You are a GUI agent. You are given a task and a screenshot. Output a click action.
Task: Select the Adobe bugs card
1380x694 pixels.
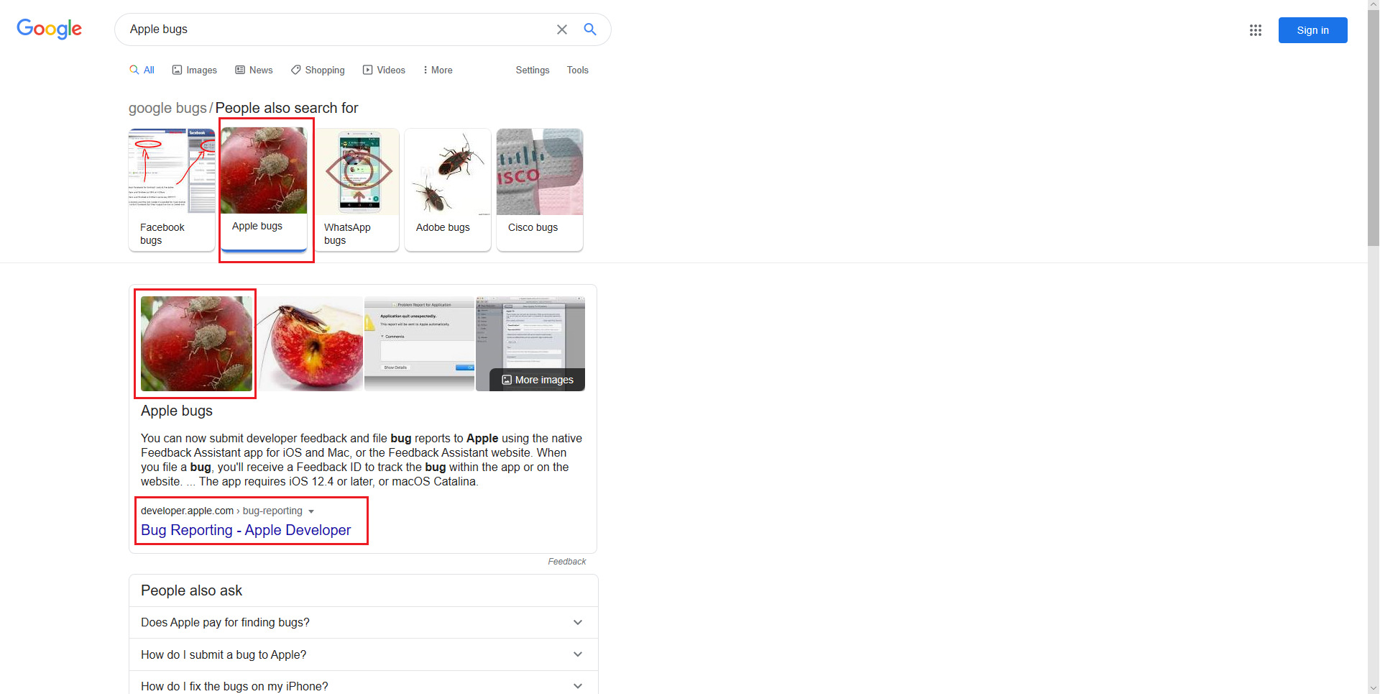coord(448,190)
